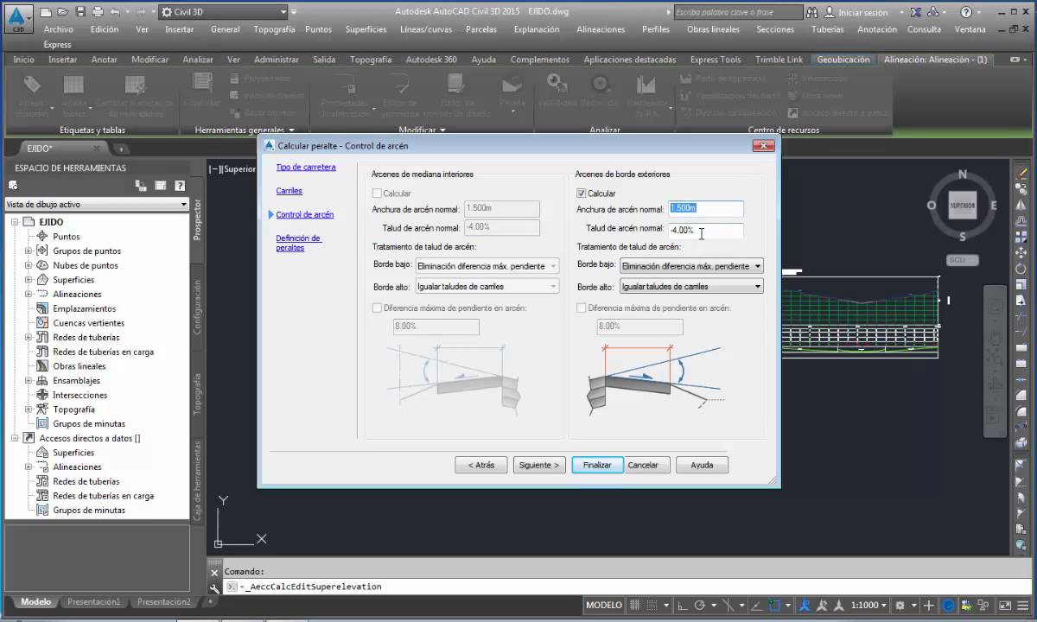Click the command line wrench icon

(x=214, y=587)
